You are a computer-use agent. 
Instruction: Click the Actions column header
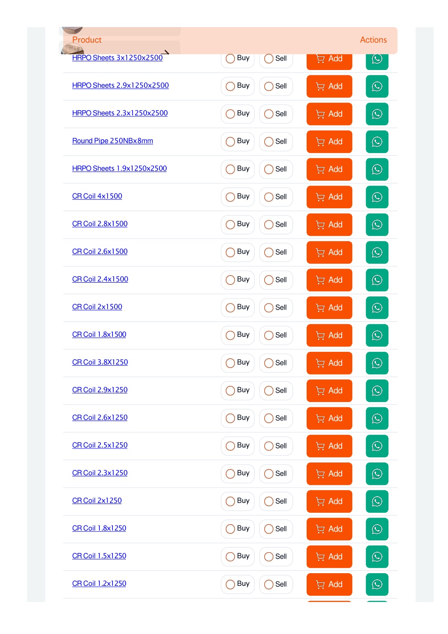373,40
